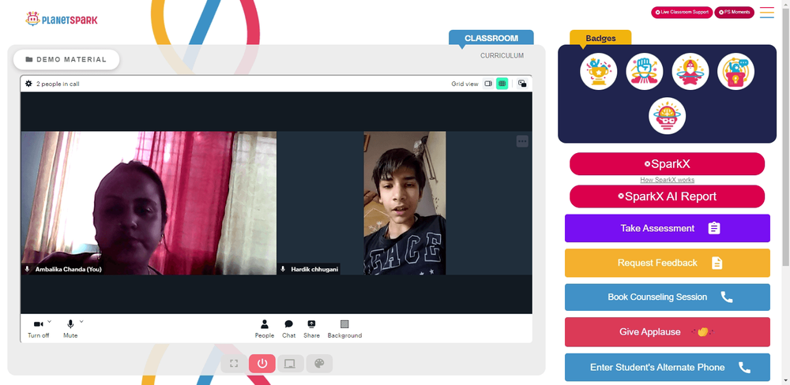Select the podium speaker badge
The image size is (790, 385).
click(736, 72)
